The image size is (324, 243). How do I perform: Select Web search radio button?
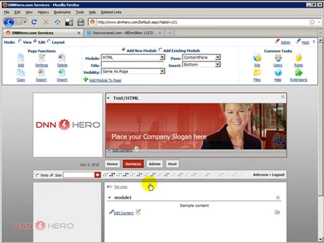click(x=37, y=175)
